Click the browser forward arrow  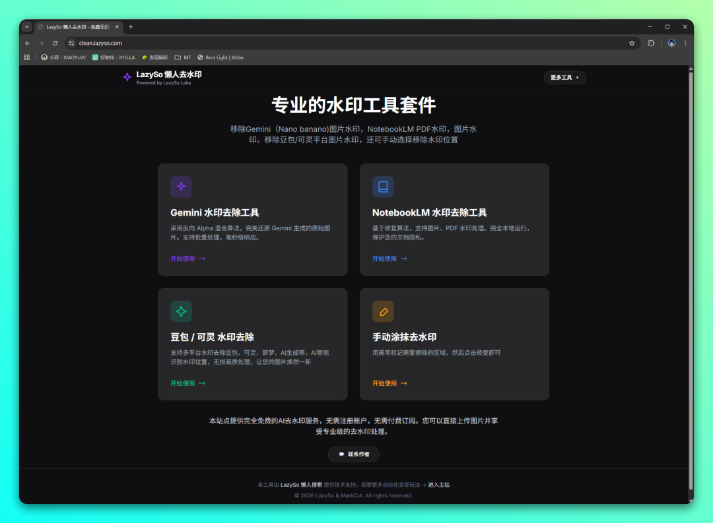pos(41,43)
